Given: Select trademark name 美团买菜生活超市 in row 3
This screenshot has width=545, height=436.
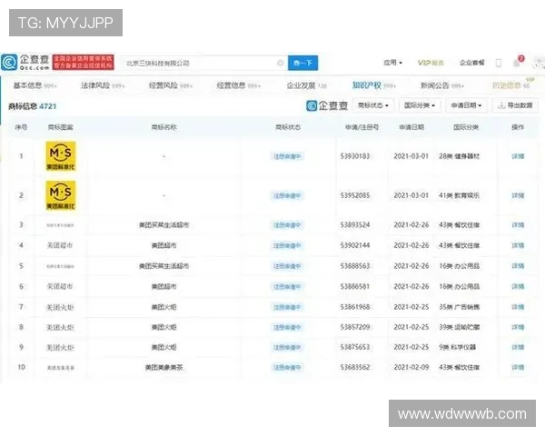Looking at the screenshot, I should (163, 225).
